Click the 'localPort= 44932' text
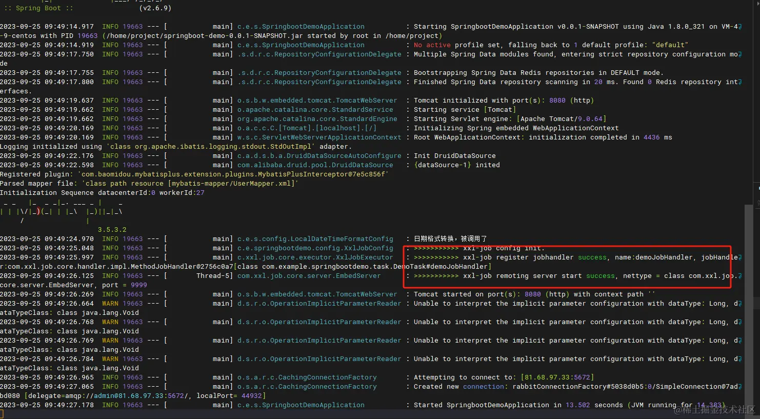 coord(229,396)
